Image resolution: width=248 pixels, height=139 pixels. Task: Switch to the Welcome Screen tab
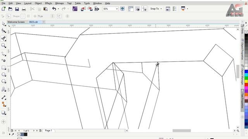(16, 22)
